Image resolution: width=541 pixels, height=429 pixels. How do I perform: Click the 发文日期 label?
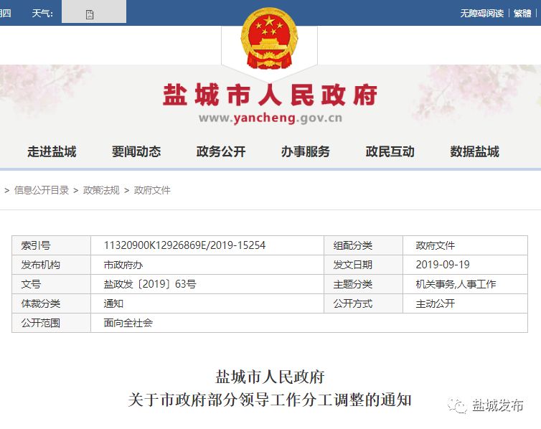coord(352,265)
